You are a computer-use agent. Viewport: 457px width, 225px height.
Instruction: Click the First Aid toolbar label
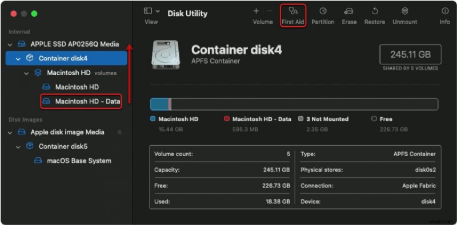pos(293,22)
